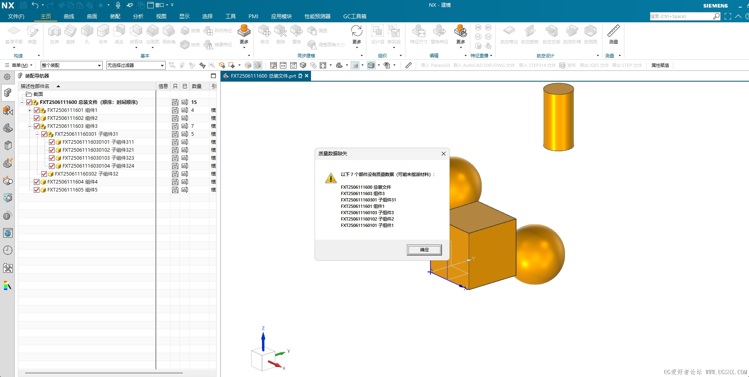Click the 移动 move face icon
The image size is (749, 377).
point(265,31)
